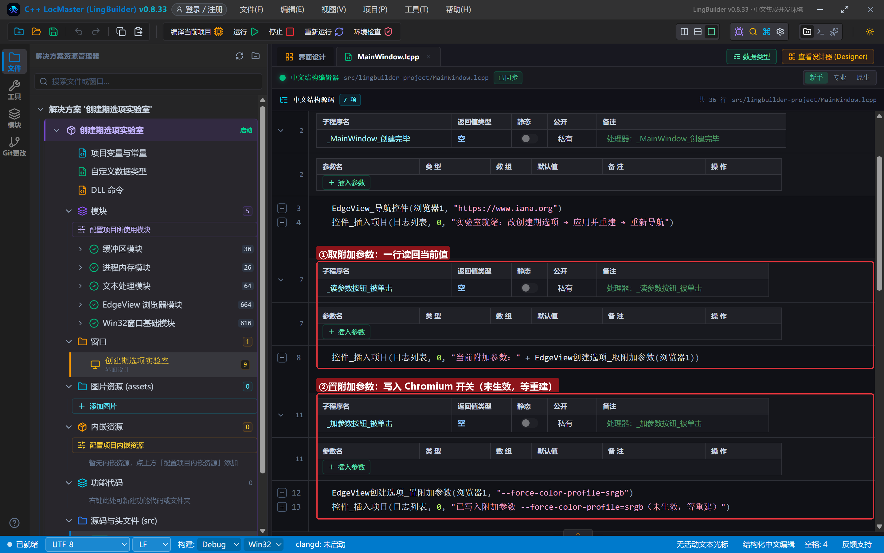Image resolution: width=884 pixels, height=553 pixels.
Task: Refresh the solution explorer
Action: (x=240, y=56)
